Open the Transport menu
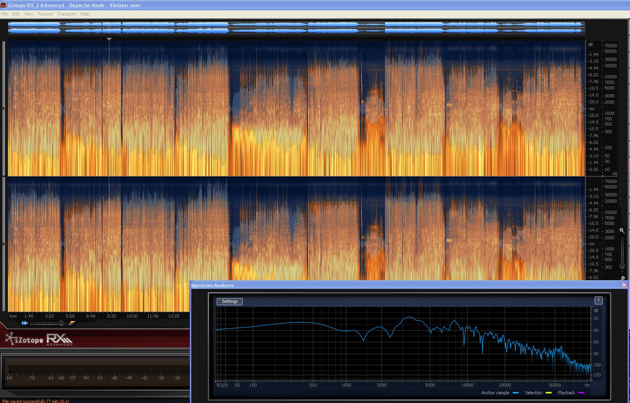 point(66,14)
